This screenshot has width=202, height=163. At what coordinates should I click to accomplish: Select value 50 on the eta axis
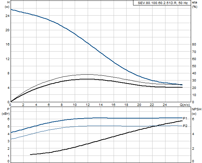click(194, 66)
